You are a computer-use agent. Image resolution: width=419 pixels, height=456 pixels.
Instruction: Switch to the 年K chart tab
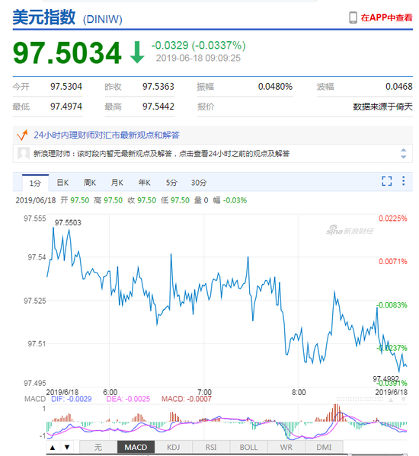pos(144,183)
